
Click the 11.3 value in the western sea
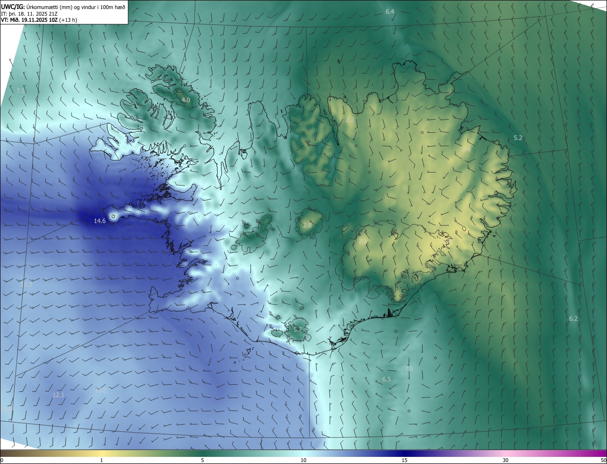pyautogui.click(x=26, y=285)
